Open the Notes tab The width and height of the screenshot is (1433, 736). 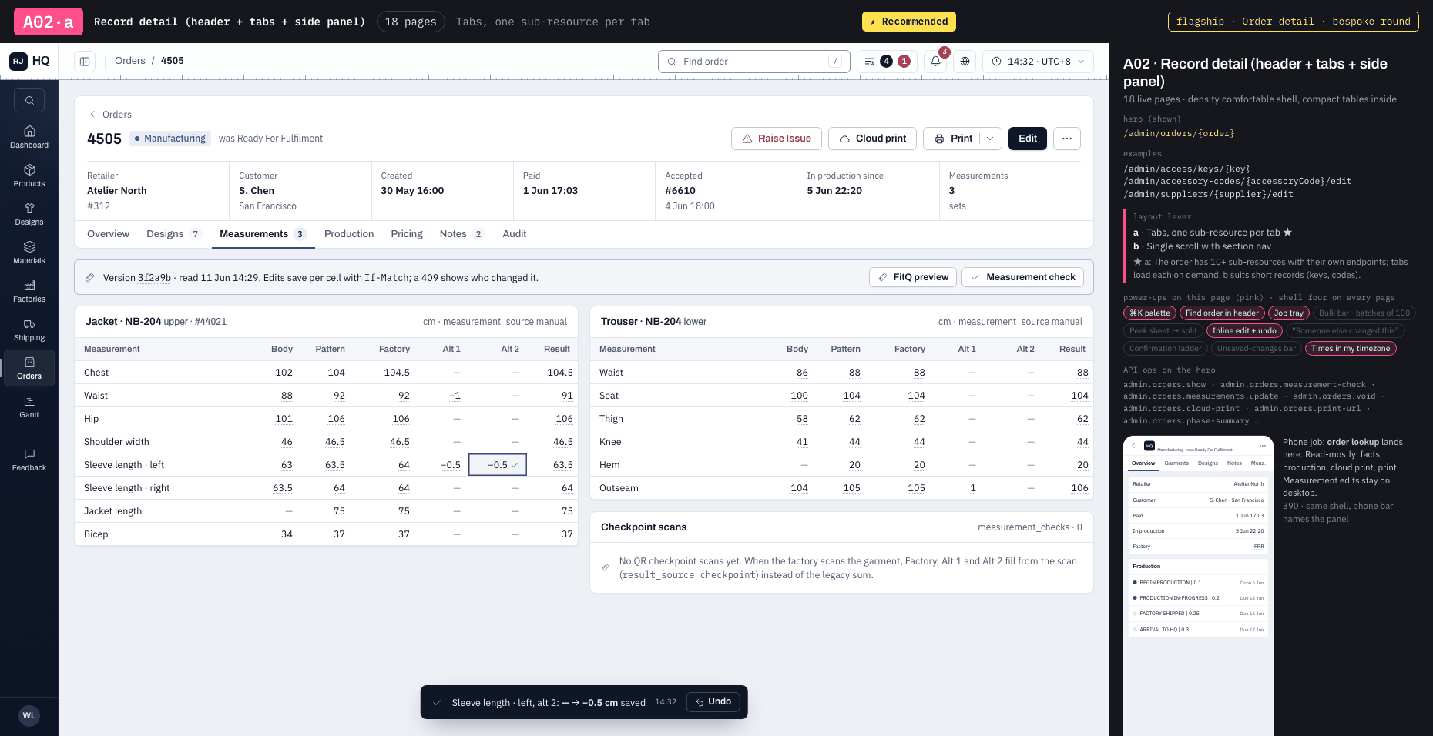tap(461, 234)
